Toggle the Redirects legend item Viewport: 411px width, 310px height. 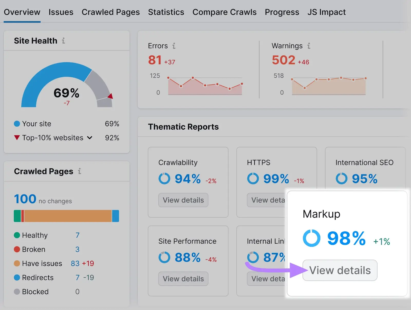(x=38, y=277)
